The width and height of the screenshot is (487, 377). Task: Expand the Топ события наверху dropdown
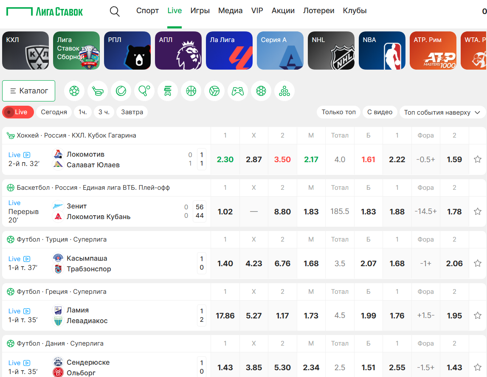(x=442, y=112)
